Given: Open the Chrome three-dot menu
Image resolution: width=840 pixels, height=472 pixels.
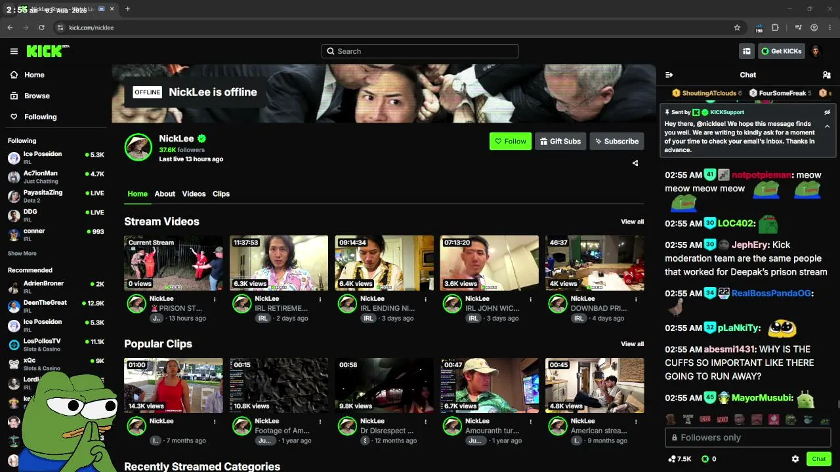Looking at the screenshot, I should click(x=830, y=28).
